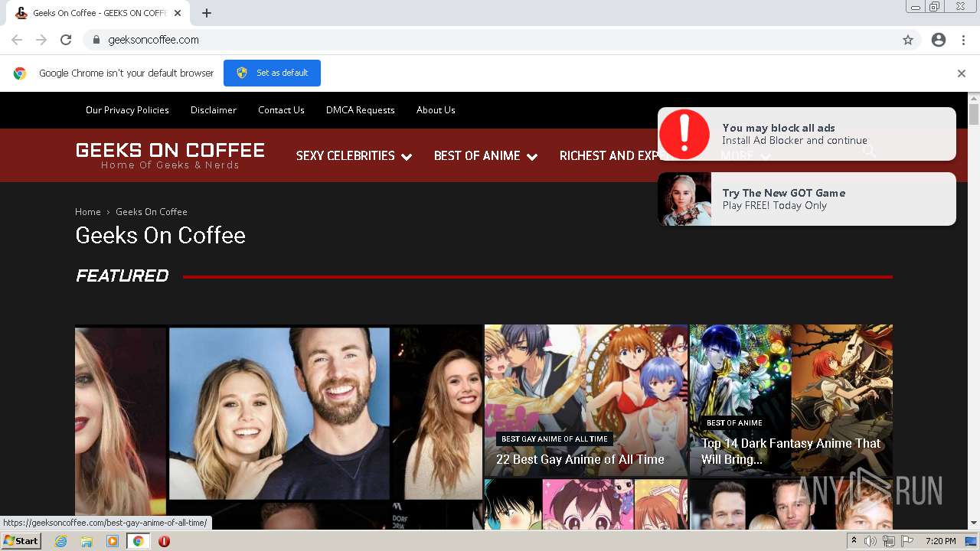This screenshot has width=980, height=551.
Task: Open the Contact Us link
Action: pyautogui.click(x=281, y=110)
